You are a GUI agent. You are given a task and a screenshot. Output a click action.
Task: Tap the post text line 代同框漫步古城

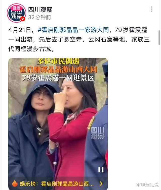(x=31, y=49)
